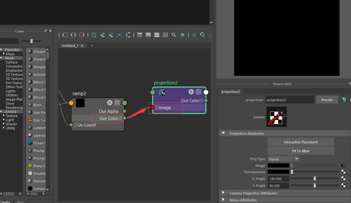Toggle solo S icon on projection2 node

pos(191,92)
